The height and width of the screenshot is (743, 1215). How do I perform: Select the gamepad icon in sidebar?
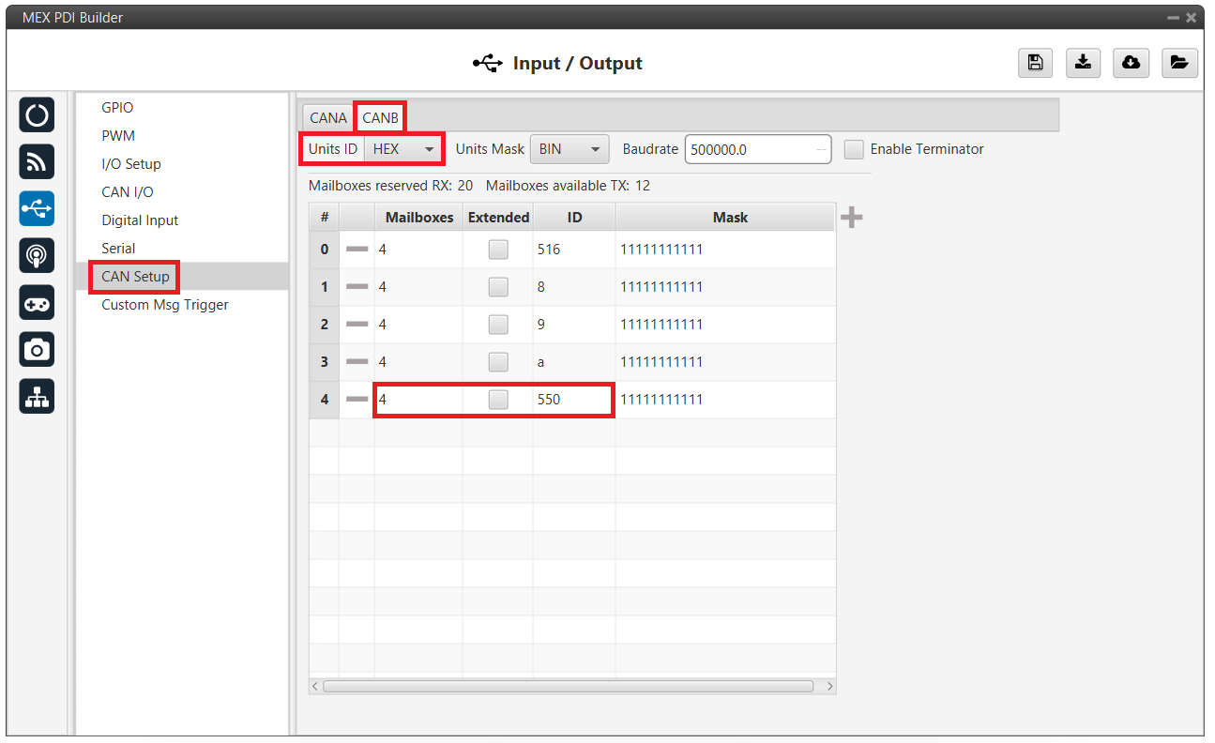(37, 303)
